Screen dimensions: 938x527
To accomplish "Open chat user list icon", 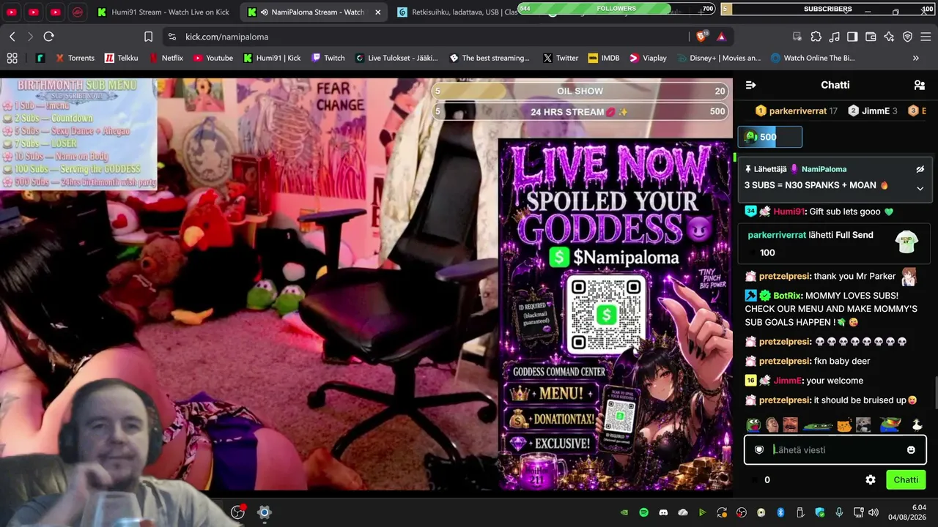I will pyautogui.click(x=920, y=85).
